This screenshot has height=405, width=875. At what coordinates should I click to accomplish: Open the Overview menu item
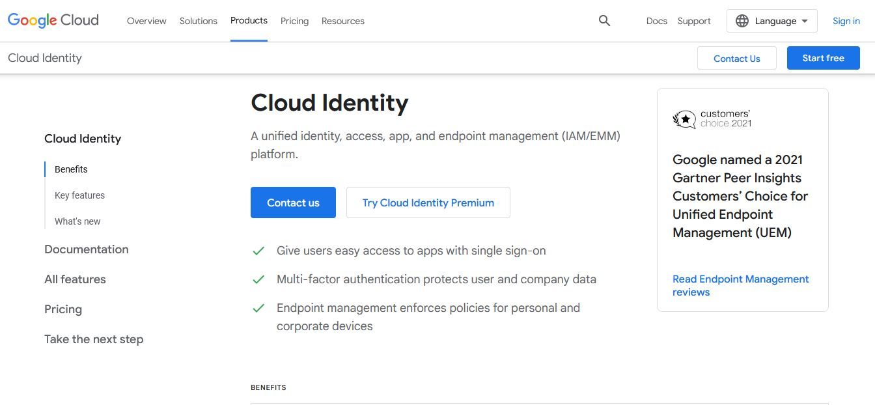point(146,21)
